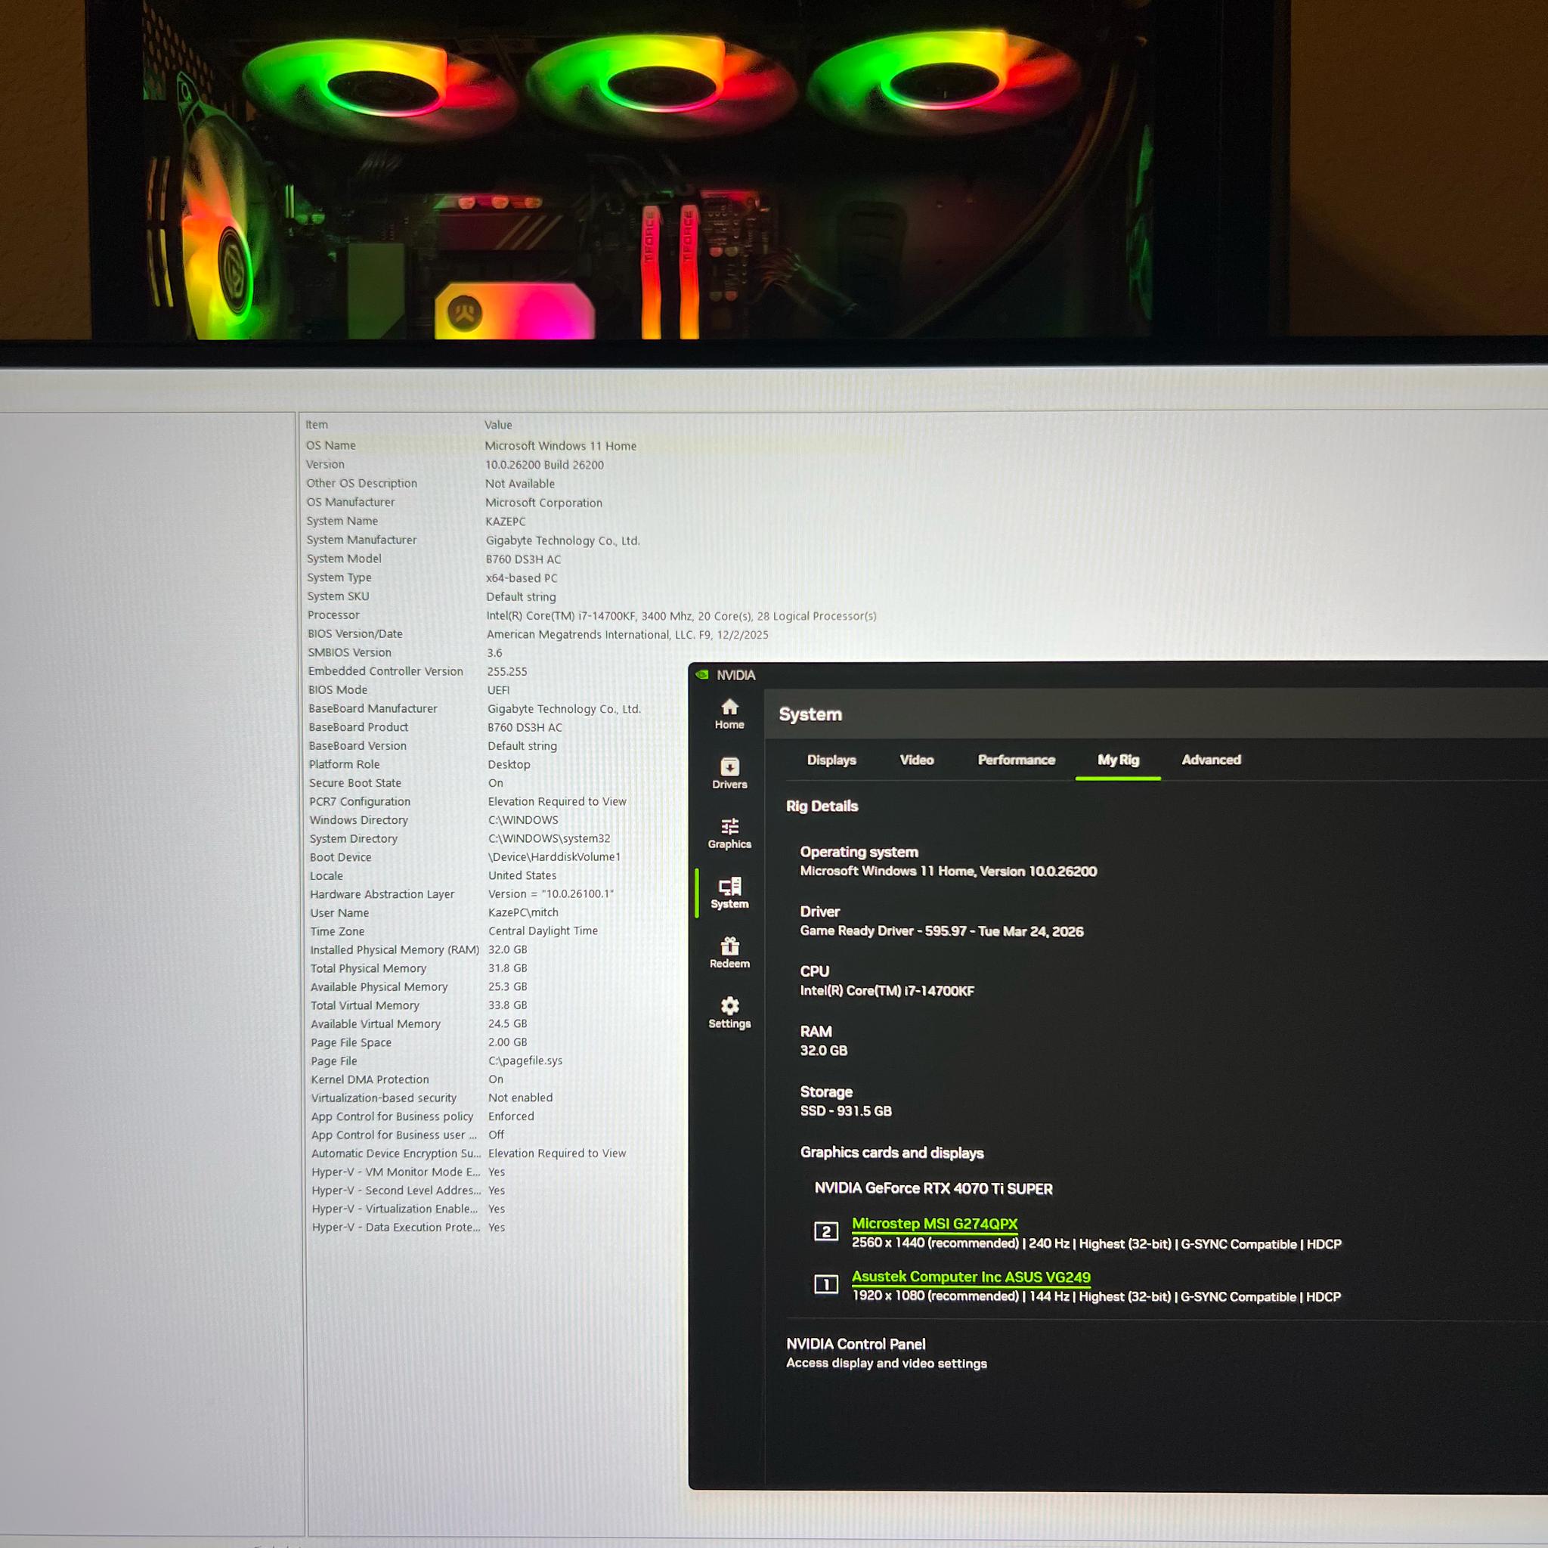Image resolution: width=1548 pixels, height=1548 pixels.
Task: Select the Hyper-V - VM Monitor Mode row
Action: [x=409, y=1172]
